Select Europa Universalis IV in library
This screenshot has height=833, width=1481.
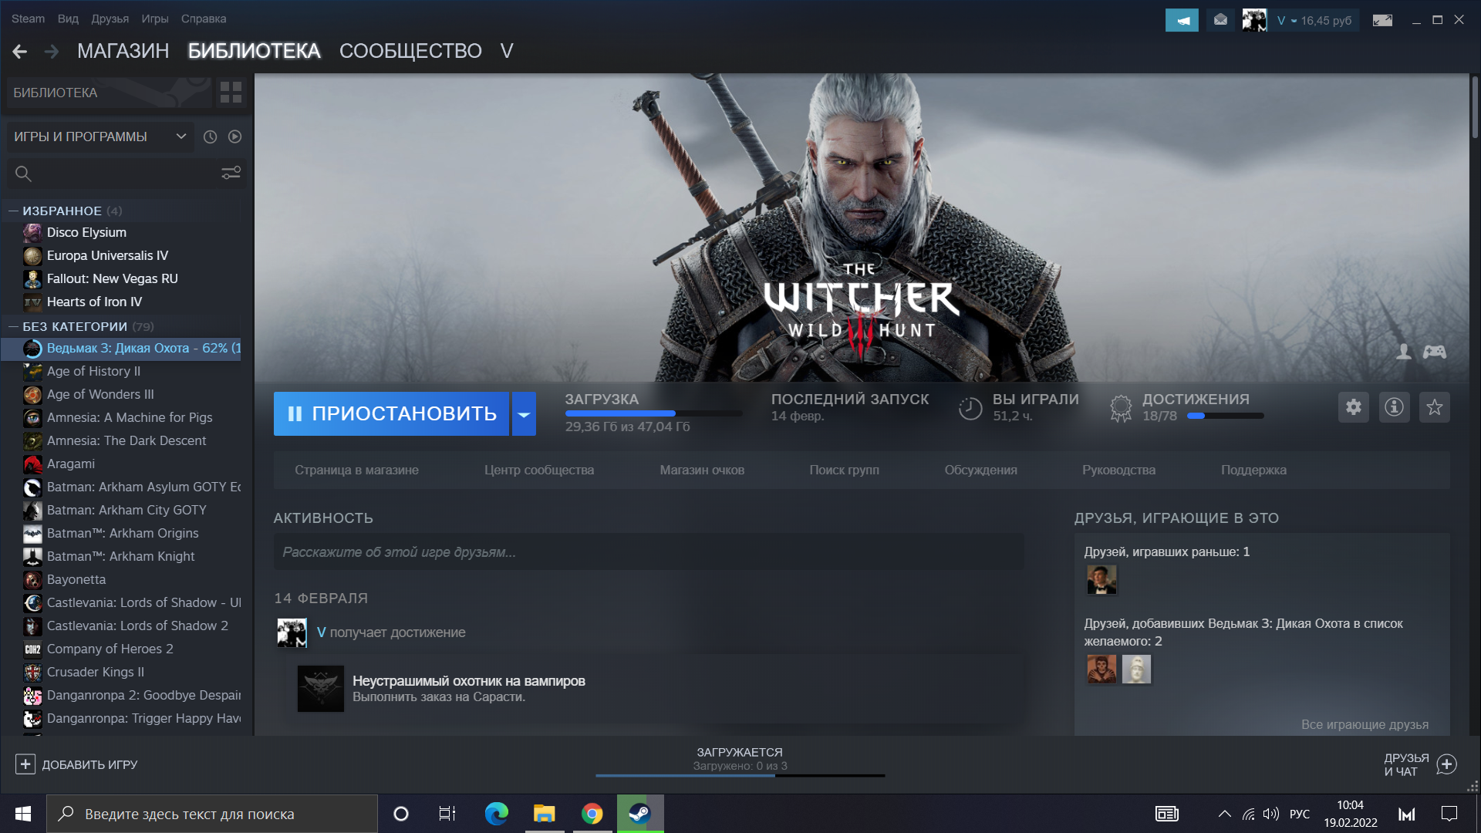tap(107, 255)
